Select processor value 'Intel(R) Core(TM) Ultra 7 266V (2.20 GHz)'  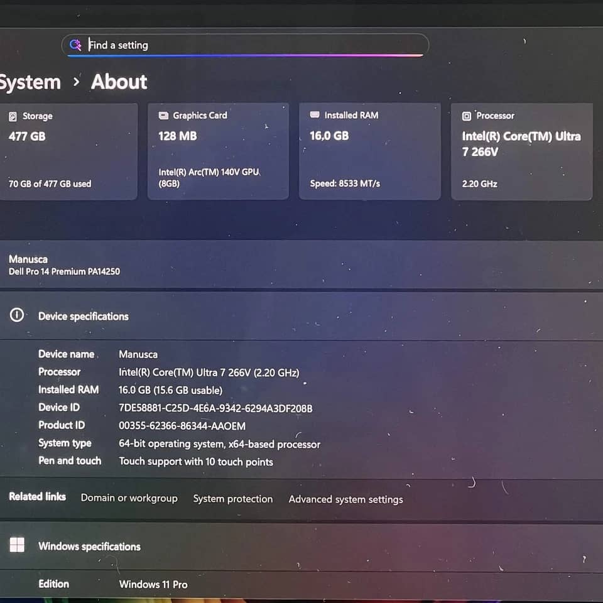[209, 372]
